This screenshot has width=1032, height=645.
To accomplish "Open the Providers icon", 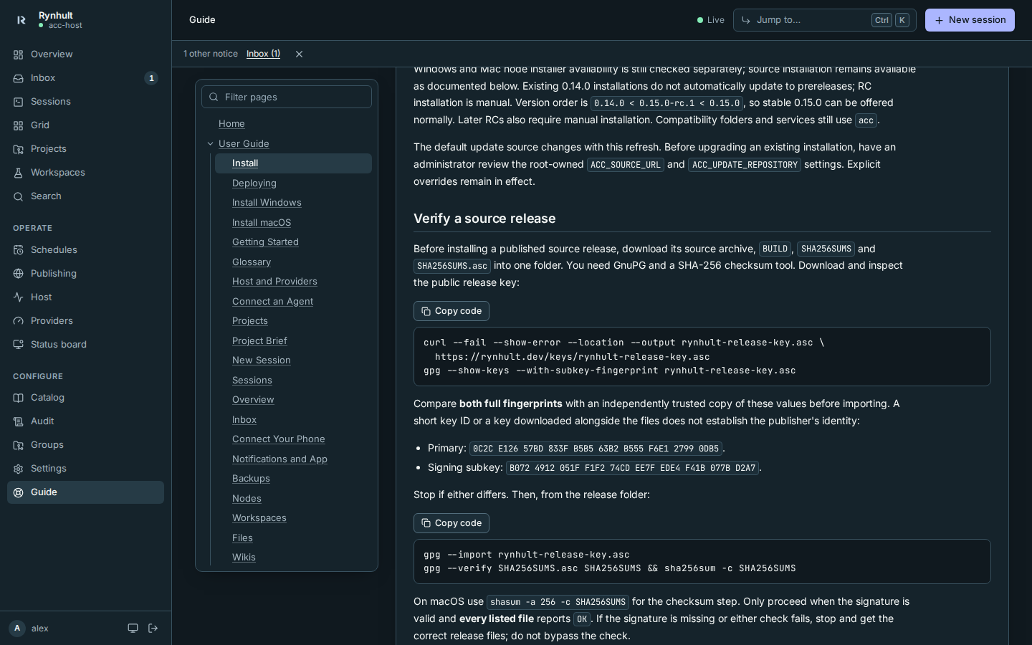I will pyautogui.click(x=19, y=321).
